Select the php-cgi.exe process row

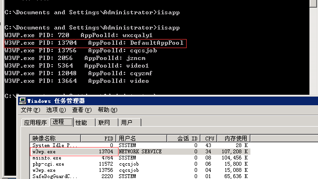click(140, 164)
